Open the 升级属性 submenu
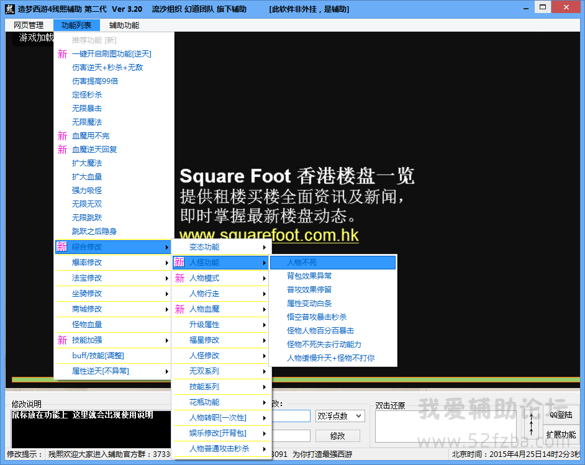585x465 pixels. (221, 325)
